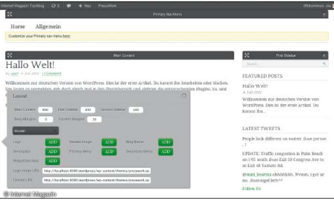Screen dimensions: 334x200
Task: Click the Body Margins field
Action: click(x=46, y=119)
